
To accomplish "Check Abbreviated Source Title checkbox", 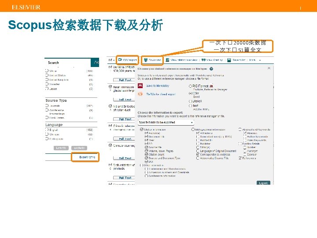I will click(x=198, y=158).
